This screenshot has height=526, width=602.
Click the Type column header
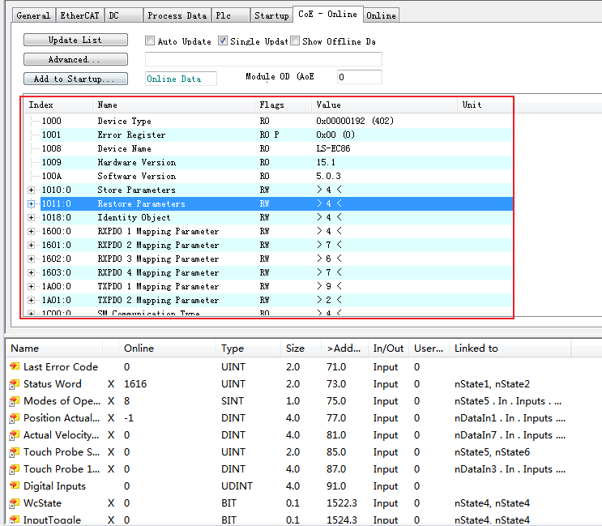[x=249, y=349]
